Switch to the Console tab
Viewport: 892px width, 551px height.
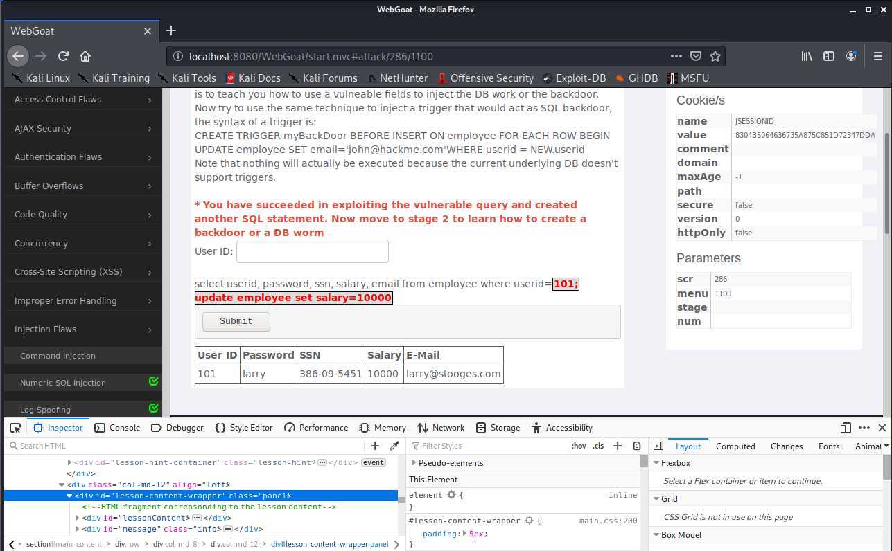(x=117, y=428)
